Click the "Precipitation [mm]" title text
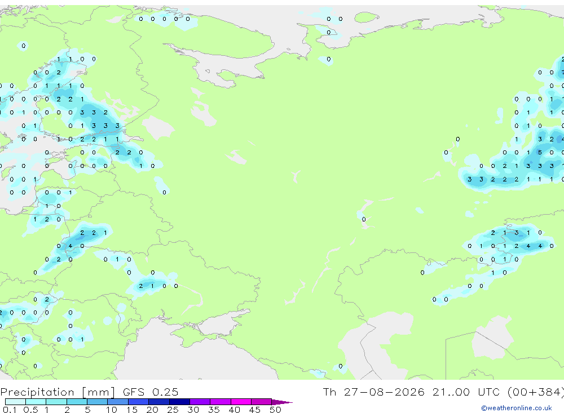The width and height of the screenshot is (564, 413). point(58,392)
